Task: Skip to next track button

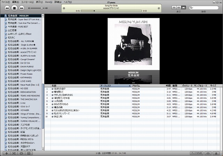Action: tap(22, 8)
